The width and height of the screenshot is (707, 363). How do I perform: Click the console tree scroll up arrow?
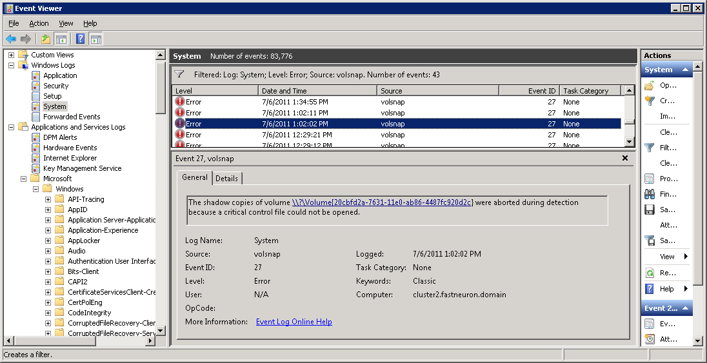point(161,55)
